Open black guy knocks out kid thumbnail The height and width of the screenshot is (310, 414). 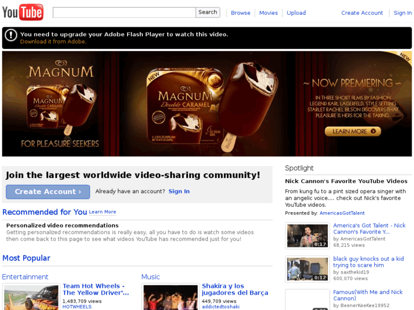pyautogui.click(x=307, y=269)
